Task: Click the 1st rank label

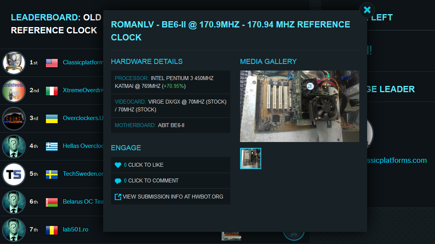Action: click(34, 62)
